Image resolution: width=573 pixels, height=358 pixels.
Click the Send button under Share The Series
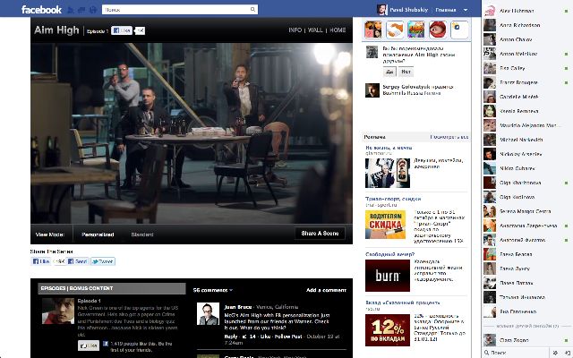tap(78, 261)
